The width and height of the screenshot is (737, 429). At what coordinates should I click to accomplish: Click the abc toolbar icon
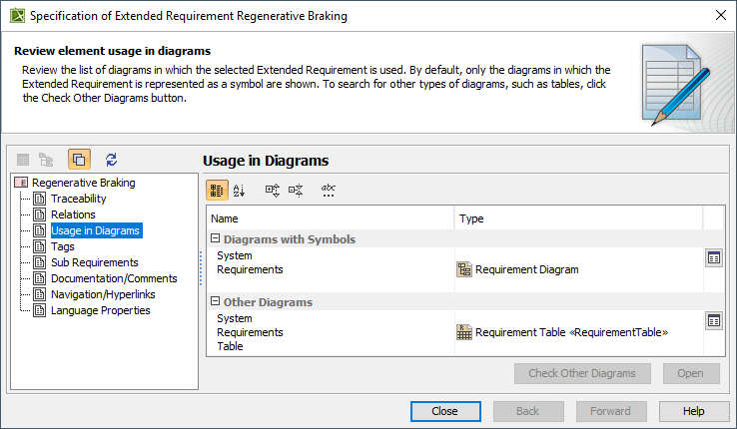[x=328, y=190]
